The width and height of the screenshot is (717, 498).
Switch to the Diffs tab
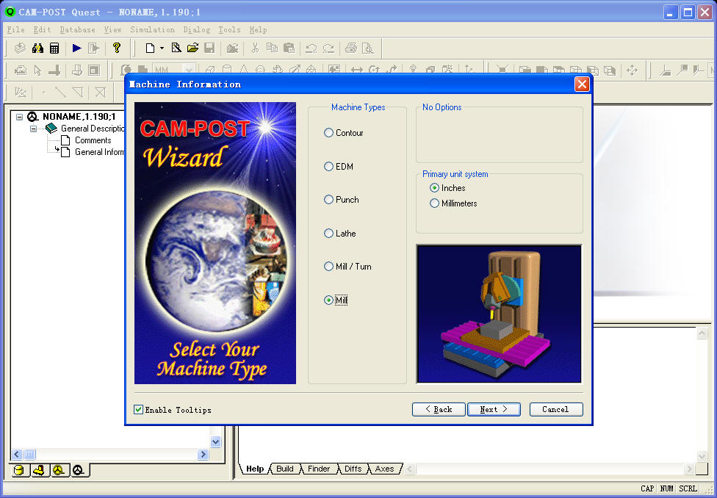[x=353, y=469]
